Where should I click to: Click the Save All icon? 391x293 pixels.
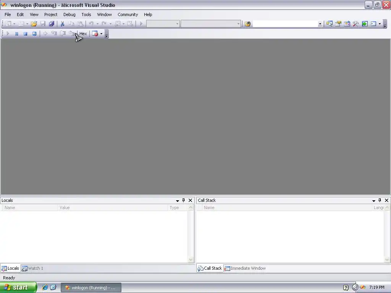click(x=52, y=24)
